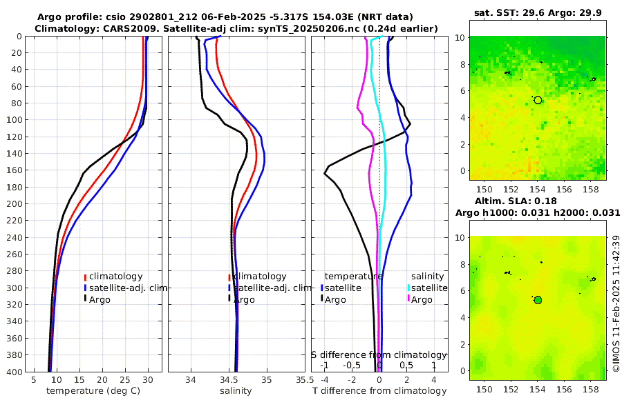Screen dimensions: 622x400
Task: Click the T difference axis tick '-2'
Action: [352, 380]
